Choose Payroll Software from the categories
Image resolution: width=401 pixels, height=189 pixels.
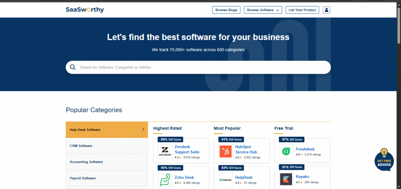click(83, 178)
